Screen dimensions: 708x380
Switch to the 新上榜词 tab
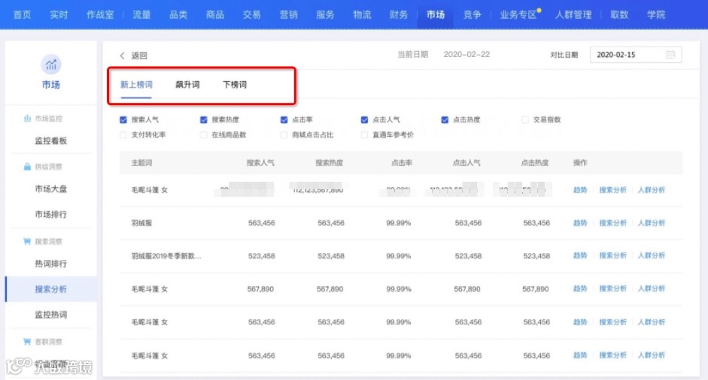[x=136, y=85]
